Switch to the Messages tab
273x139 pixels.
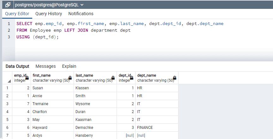(45, 66)
